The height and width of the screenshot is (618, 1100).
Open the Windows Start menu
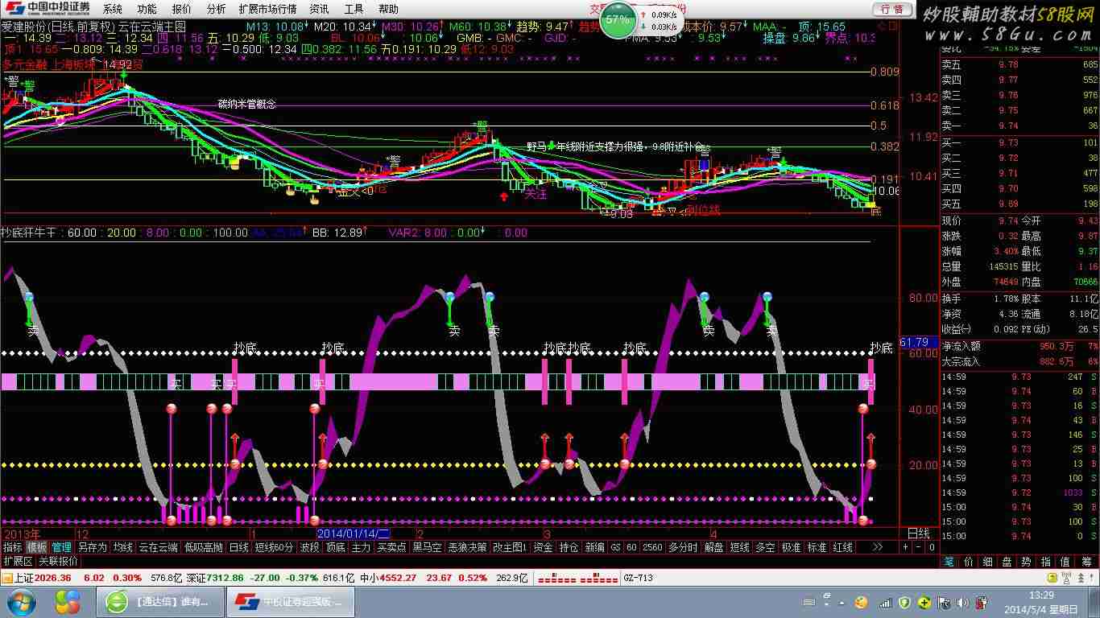pyautogui.click(x=22, y=602)
